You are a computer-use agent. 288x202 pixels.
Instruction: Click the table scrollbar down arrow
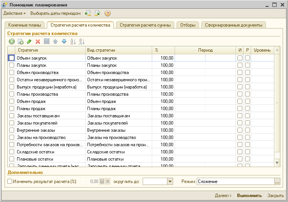(277, 163)
